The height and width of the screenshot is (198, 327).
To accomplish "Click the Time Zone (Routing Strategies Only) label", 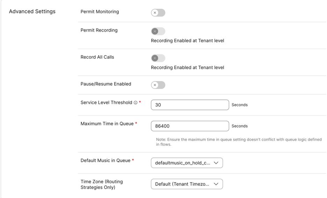I will pyautogui.click(x=102, y=184).
